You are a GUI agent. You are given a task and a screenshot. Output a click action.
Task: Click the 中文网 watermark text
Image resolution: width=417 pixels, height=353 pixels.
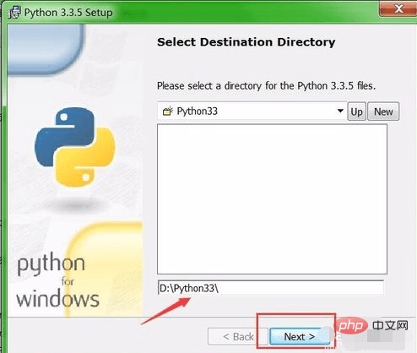pyautogui.click(x=390, y=326)
